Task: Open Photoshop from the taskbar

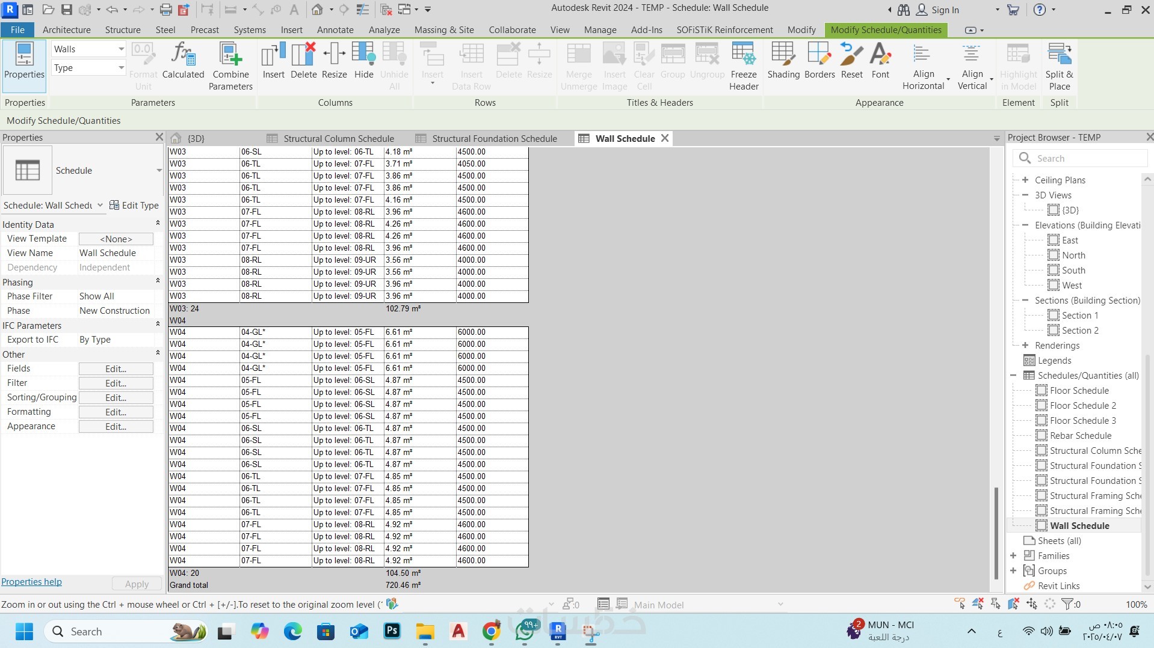Action: 392,631
